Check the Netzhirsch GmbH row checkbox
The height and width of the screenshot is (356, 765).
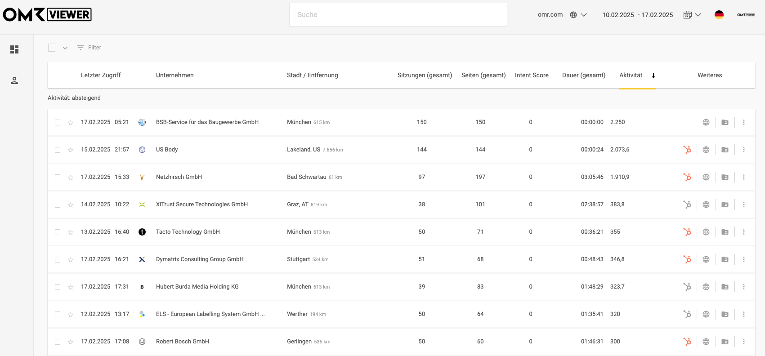pyautogui.click(x=58, y=178)
